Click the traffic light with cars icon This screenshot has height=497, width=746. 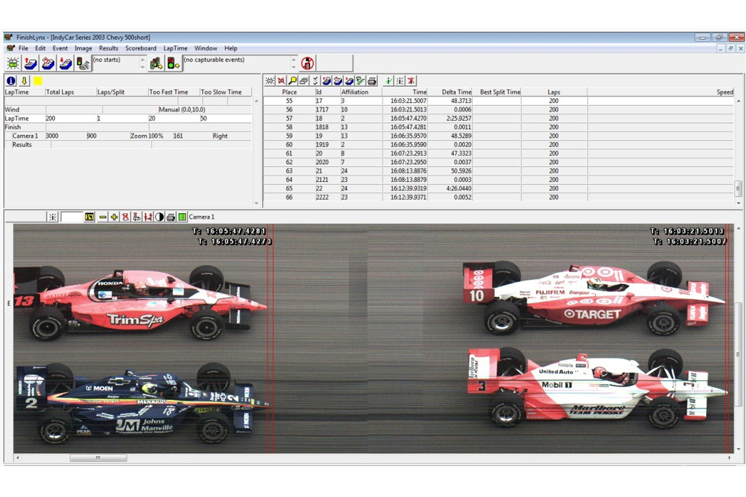point(155,63)
